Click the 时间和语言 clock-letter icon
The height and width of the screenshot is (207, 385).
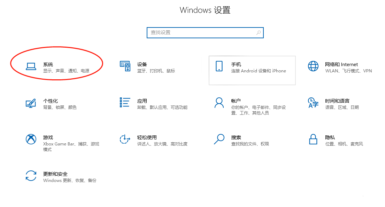click(313, 103)
